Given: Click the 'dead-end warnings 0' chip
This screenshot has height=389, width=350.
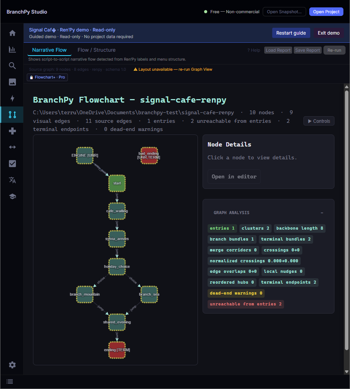Looking at the screenshot, I should point(236,293).
